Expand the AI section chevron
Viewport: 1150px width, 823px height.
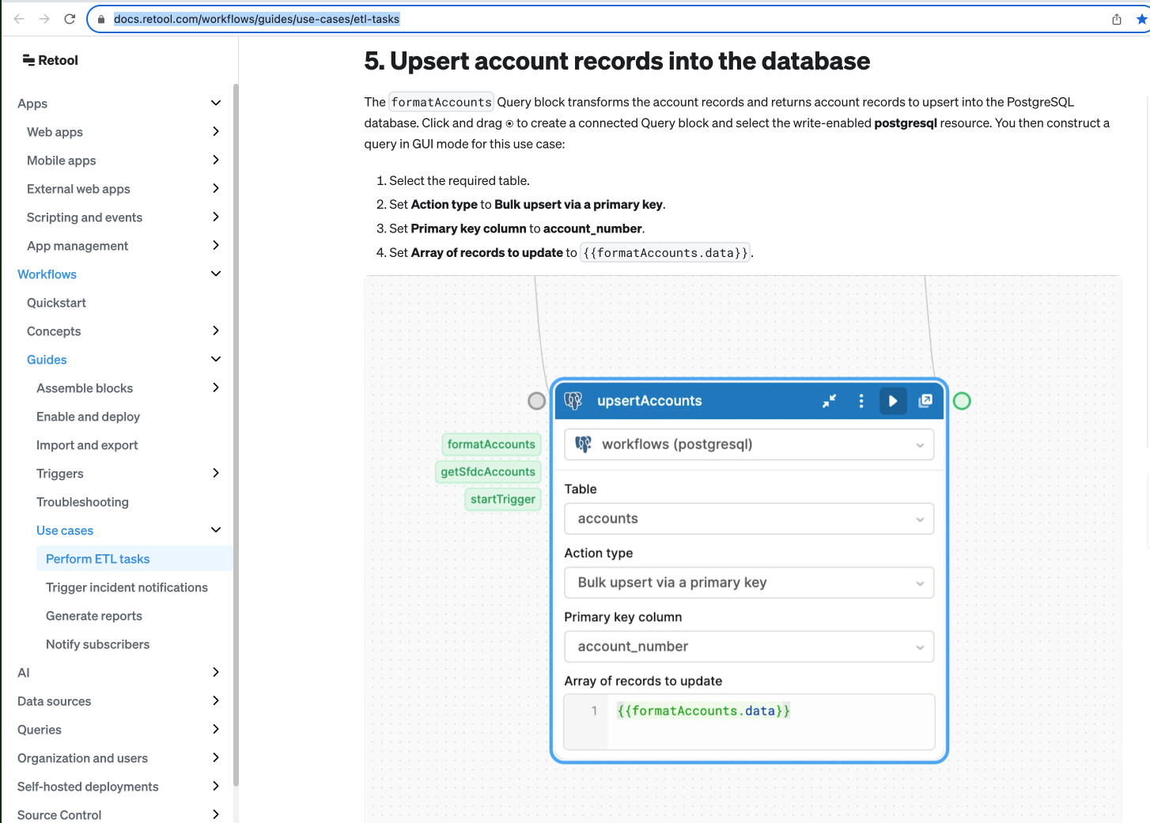pyautogui.click(x=216, y=672)
